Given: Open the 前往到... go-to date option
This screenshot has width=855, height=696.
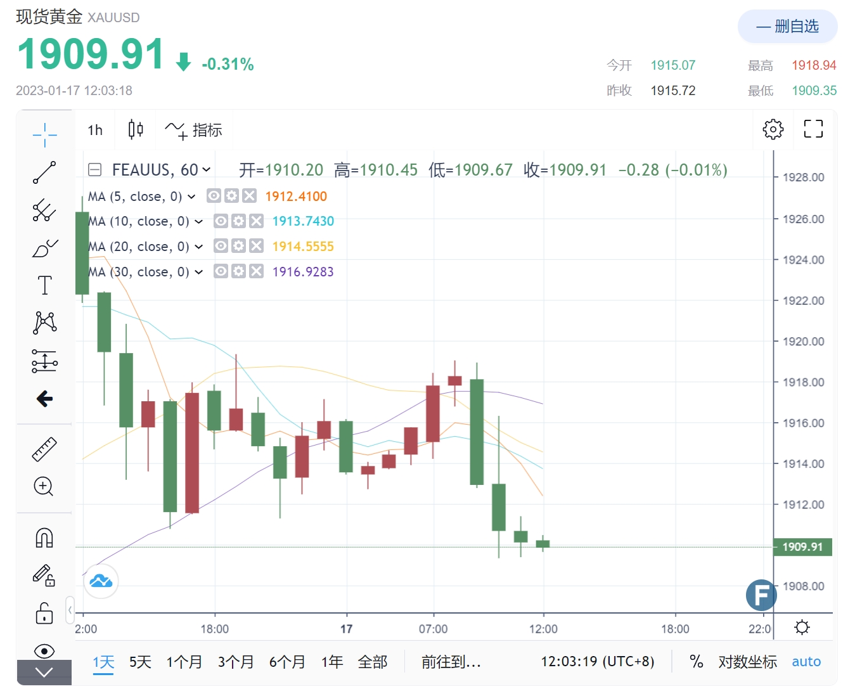Looking at the screenshot, I should coord(451,662).
